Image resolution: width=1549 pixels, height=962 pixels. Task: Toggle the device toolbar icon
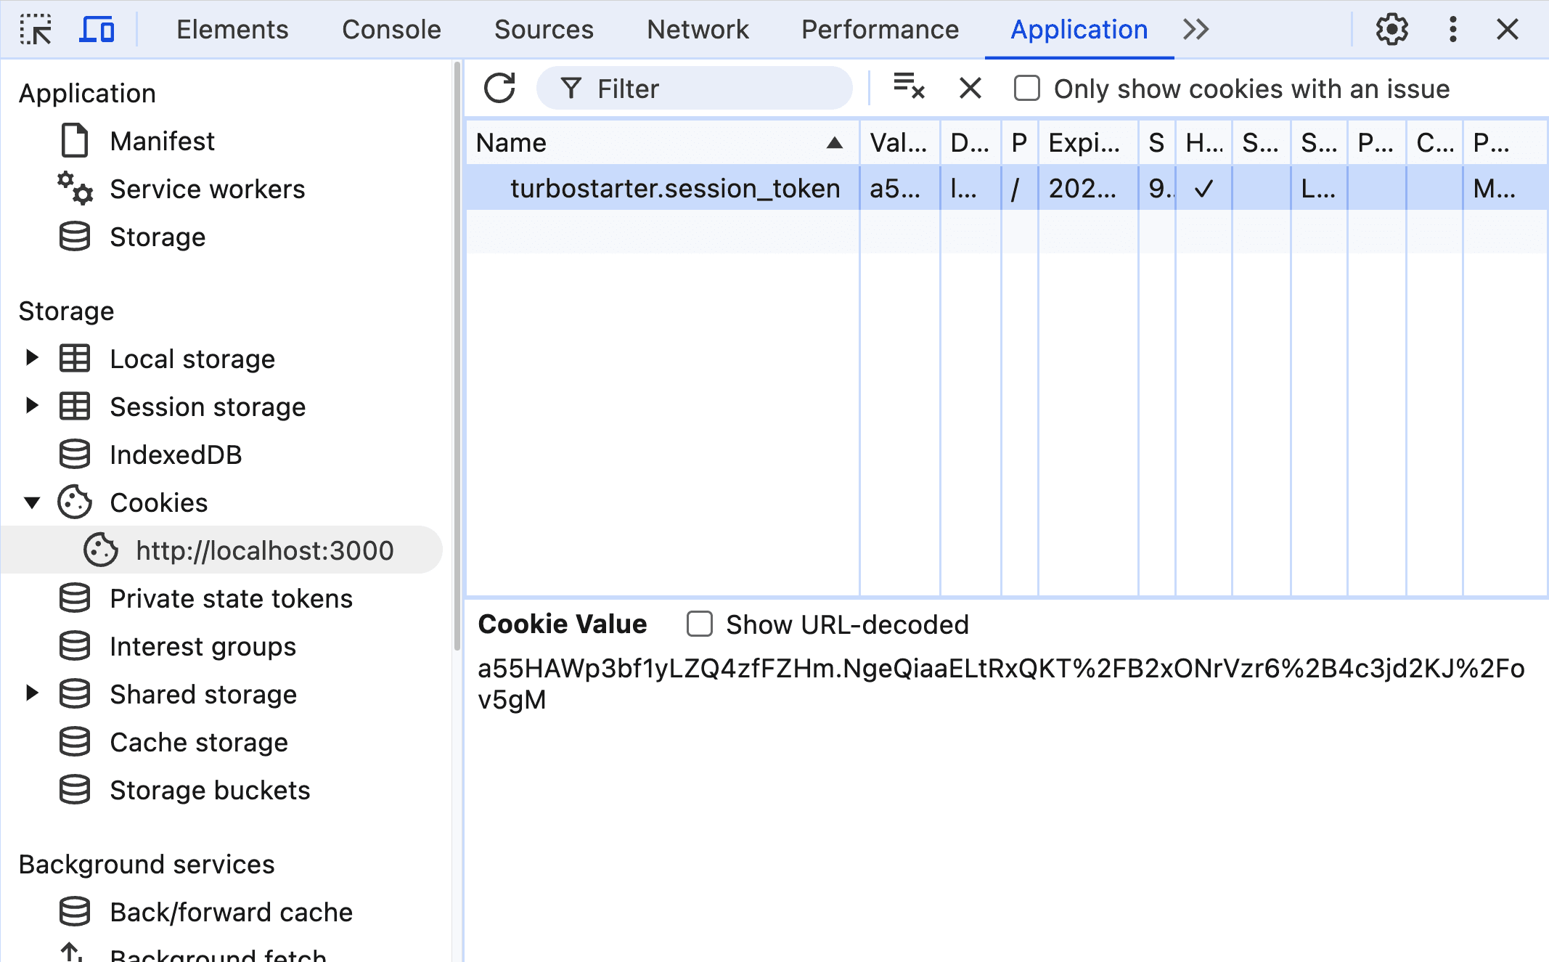pos(97,30)
